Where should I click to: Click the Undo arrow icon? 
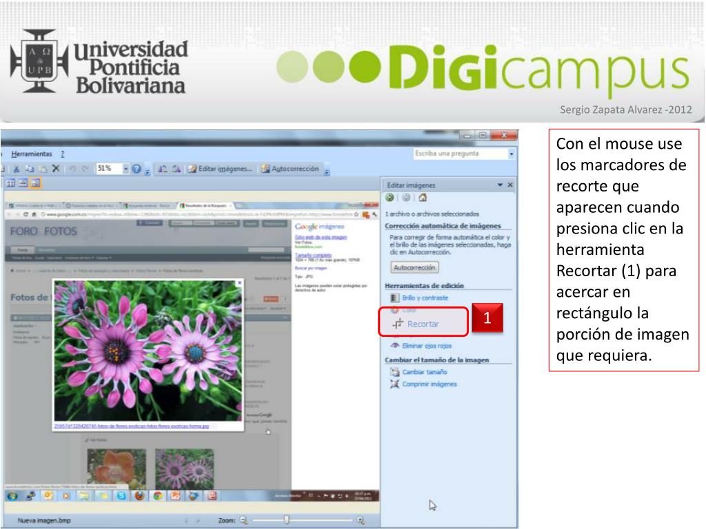pyautogui.click(x=72, y=169)
